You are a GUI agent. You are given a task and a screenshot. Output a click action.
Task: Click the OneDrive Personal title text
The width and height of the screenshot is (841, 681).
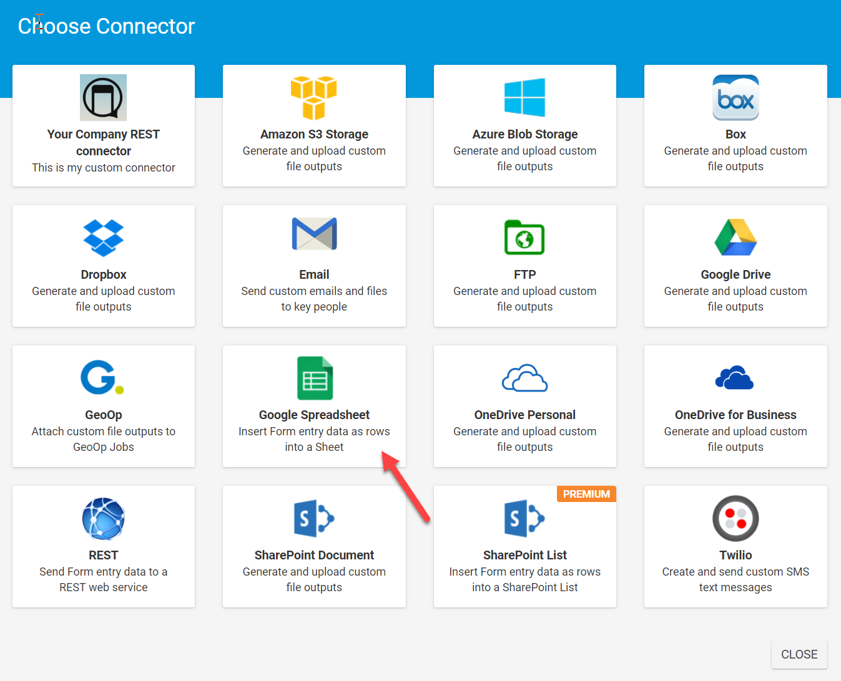(x=525, y=415)
